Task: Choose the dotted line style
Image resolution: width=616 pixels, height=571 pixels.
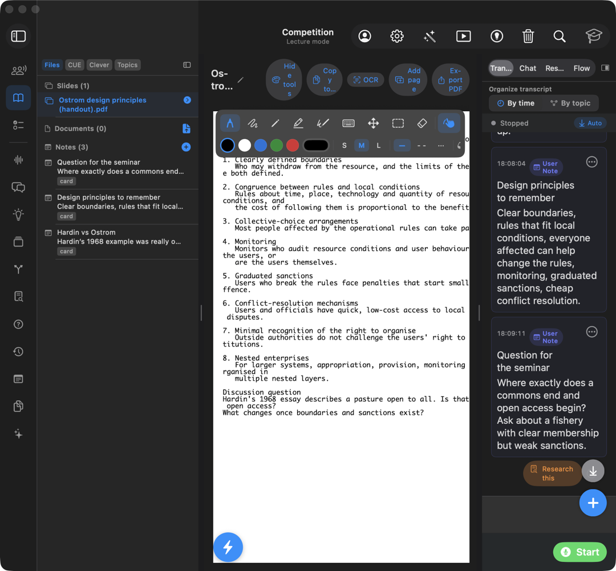Action: 441,145
